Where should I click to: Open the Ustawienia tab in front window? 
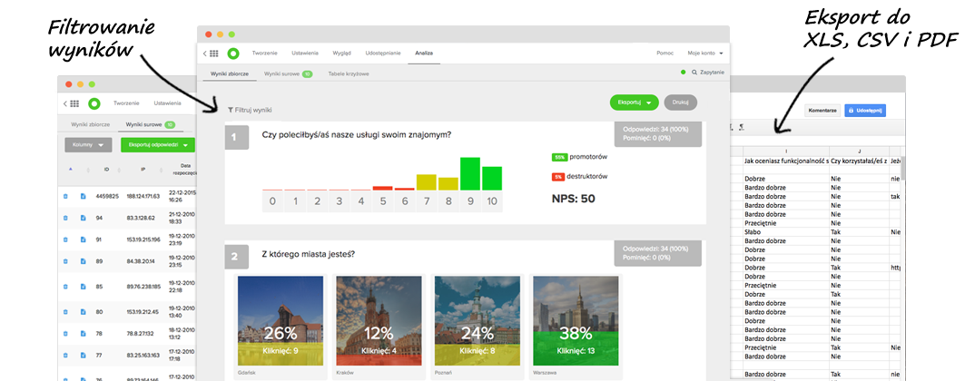pos(305,54)
